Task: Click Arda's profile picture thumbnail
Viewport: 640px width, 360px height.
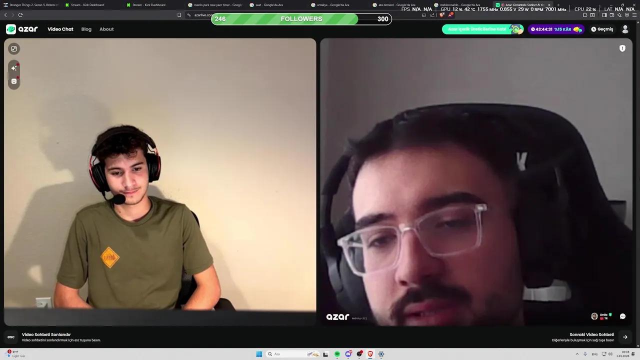Action: click(594, 316)
